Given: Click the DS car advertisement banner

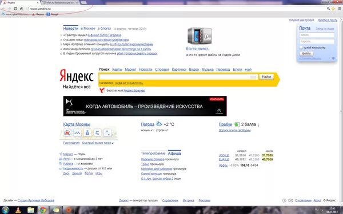Looking at the screenshot, I should pos(145,106).
